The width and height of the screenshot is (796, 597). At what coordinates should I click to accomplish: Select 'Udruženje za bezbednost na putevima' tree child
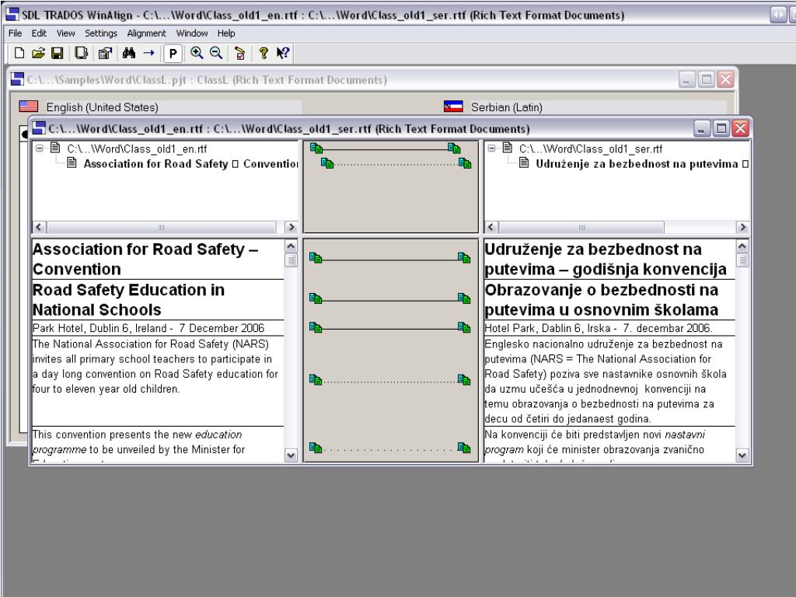point(641,163)
